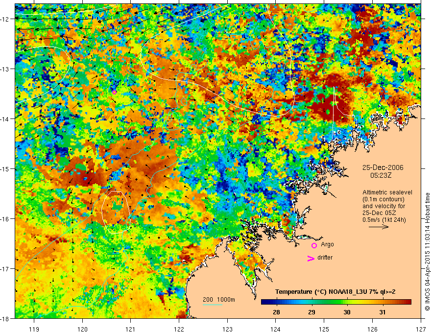Viewport: 431px width, 333px height.
Task: Click the latitude label -16
Action: (5, 219)
